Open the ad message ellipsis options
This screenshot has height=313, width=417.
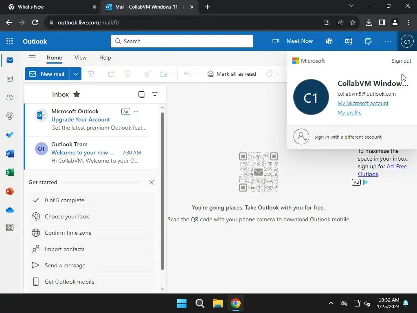coord(136,111)
